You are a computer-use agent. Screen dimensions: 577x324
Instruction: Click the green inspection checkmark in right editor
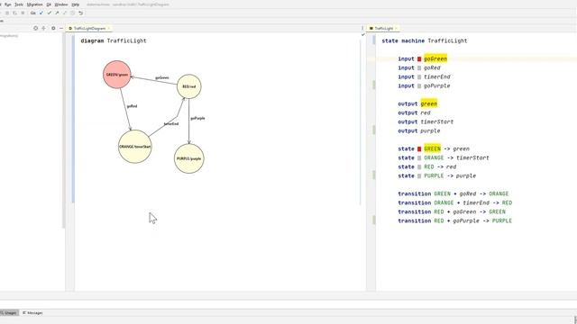[x=362, y=35]
